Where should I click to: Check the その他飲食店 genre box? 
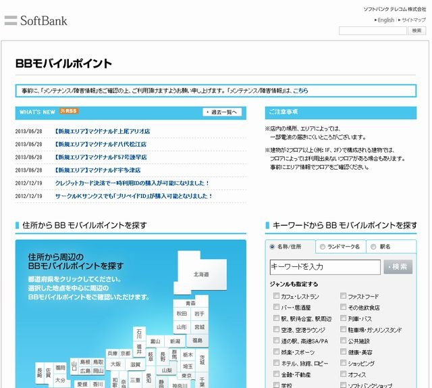tap(343, 307)
